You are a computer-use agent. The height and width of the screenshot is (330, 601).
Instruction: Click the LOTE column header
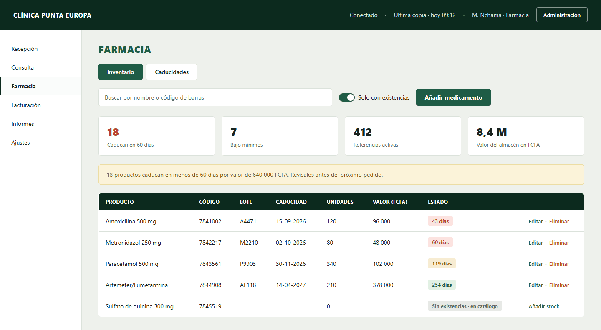(246, 202)
